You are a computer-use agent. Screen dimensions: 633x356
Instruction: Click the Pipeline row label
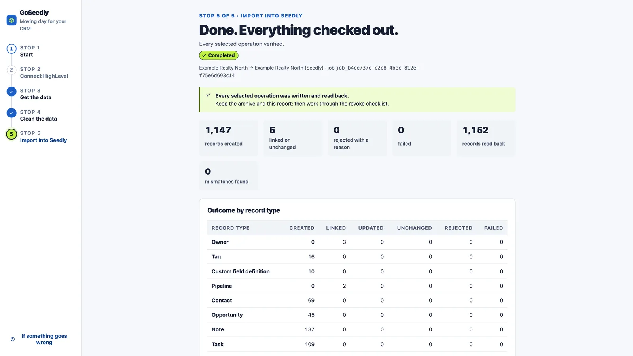(222, 286)
